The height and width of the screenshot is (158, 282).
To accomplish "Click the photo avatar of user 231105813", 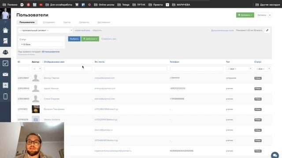I will point(36,109).
